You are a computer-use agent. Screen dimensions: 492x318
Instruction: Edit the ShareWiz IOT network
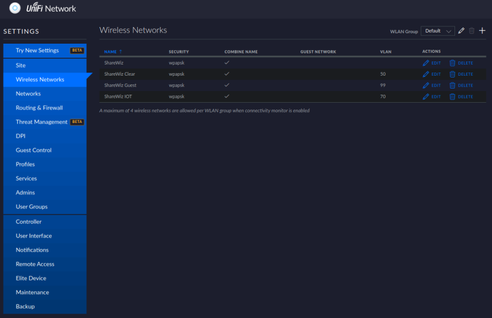click(432, 97)
